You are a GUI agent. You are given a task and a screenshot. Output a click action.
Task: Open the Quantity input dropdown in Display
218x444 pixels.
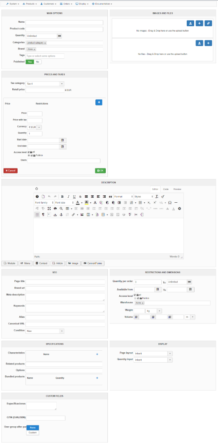(153, 360)
